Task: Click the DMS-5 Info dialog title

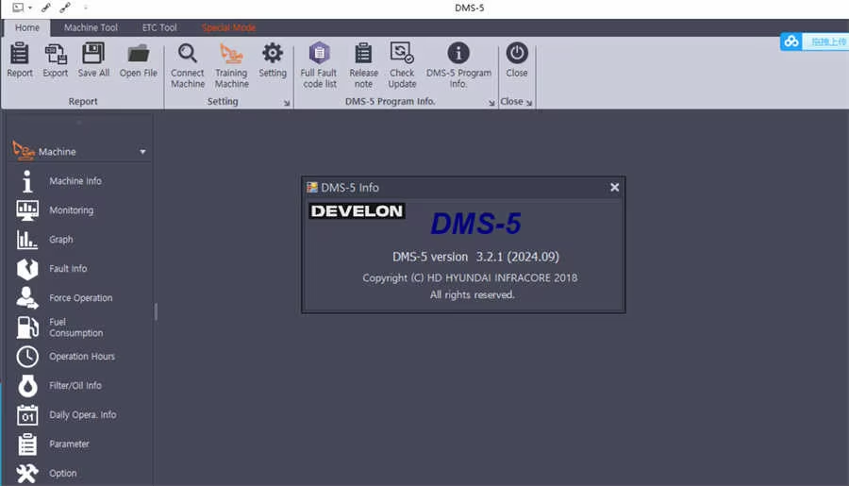Action: [350, 188]
